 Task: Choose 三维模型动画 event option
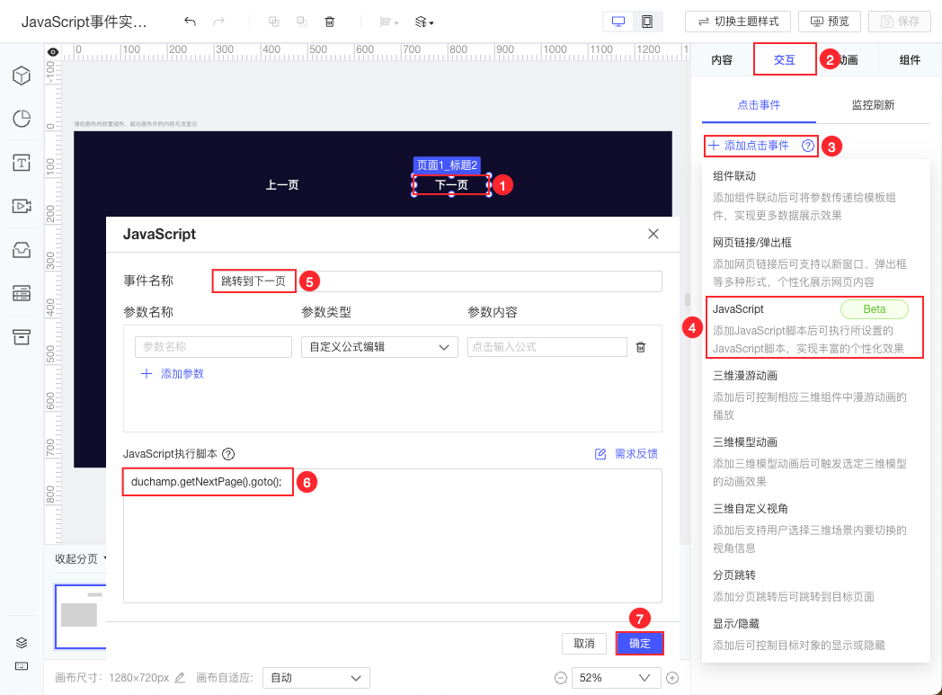click(809, 462)
